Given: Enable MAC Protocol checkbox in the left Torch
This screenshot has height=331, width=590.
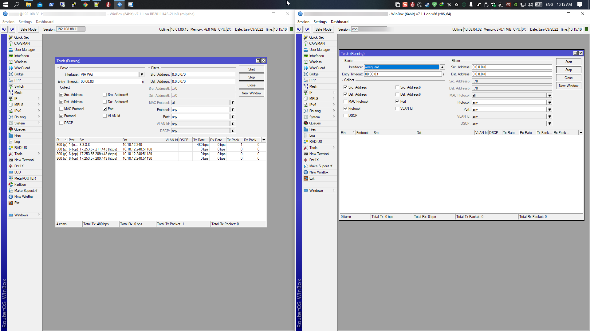Looking at the screenshot, I should [x=61, y=109].
